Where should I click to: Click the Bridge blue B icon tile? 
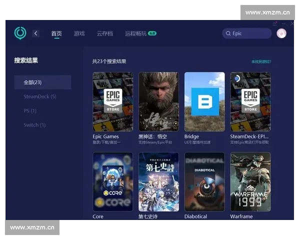click(204, 101)
